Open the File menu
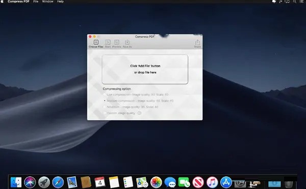This screenshot has width=306, height=189. (36, 2)
